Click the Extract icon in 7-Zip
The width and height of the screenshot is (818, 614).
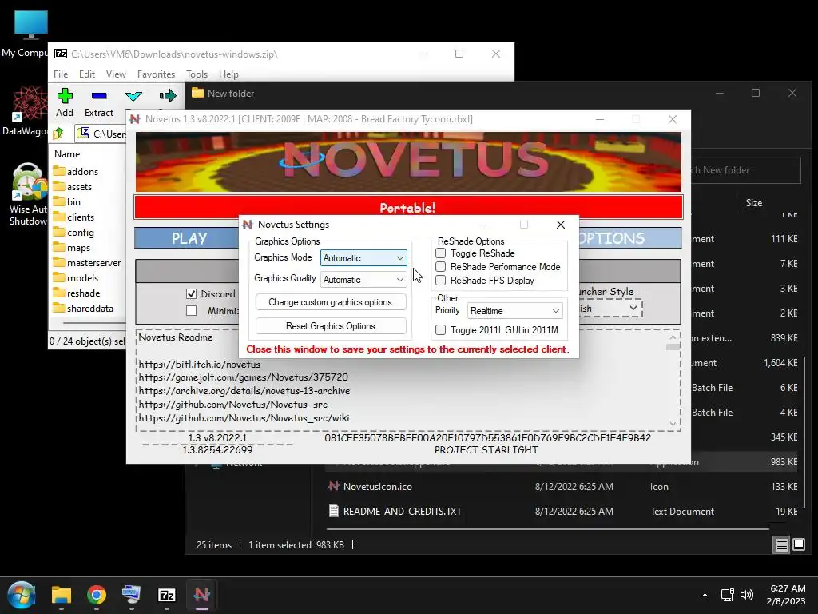[x=98, y=96]
